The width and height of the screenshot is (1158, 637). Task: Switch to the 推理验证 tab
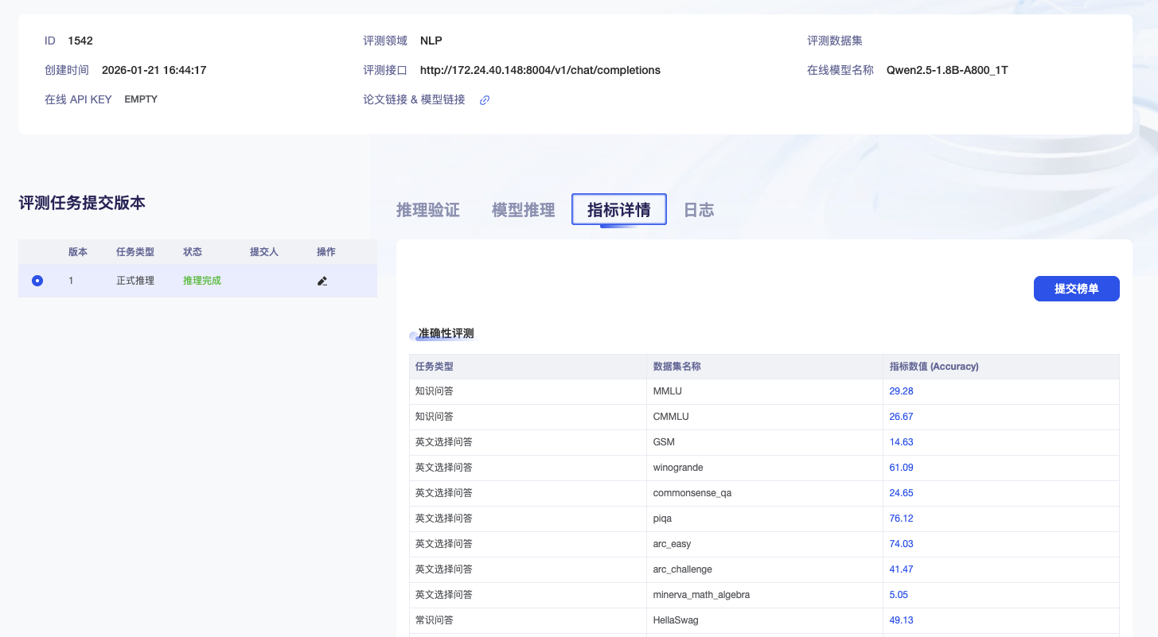pos(427,209)
